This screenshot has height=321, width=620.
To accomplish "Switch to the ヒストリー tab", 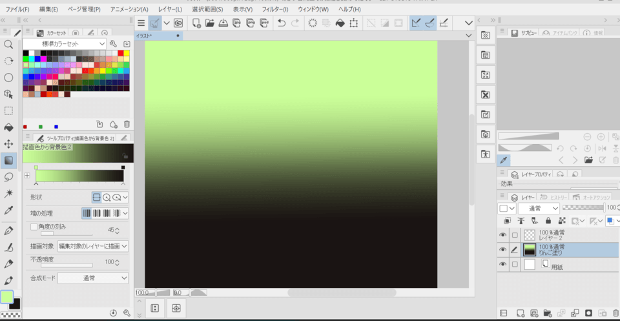I will 554,197.
